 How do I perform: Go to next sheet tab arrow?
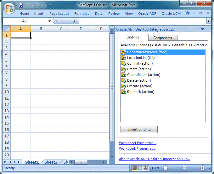tap(14, 162)
